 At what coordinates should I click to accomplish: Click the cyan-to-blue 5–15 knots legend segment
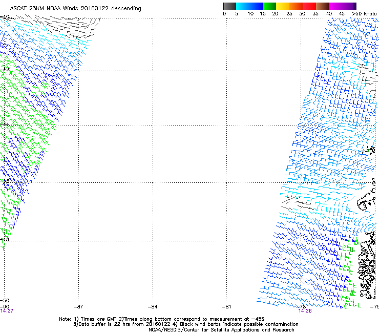point(249,6)
